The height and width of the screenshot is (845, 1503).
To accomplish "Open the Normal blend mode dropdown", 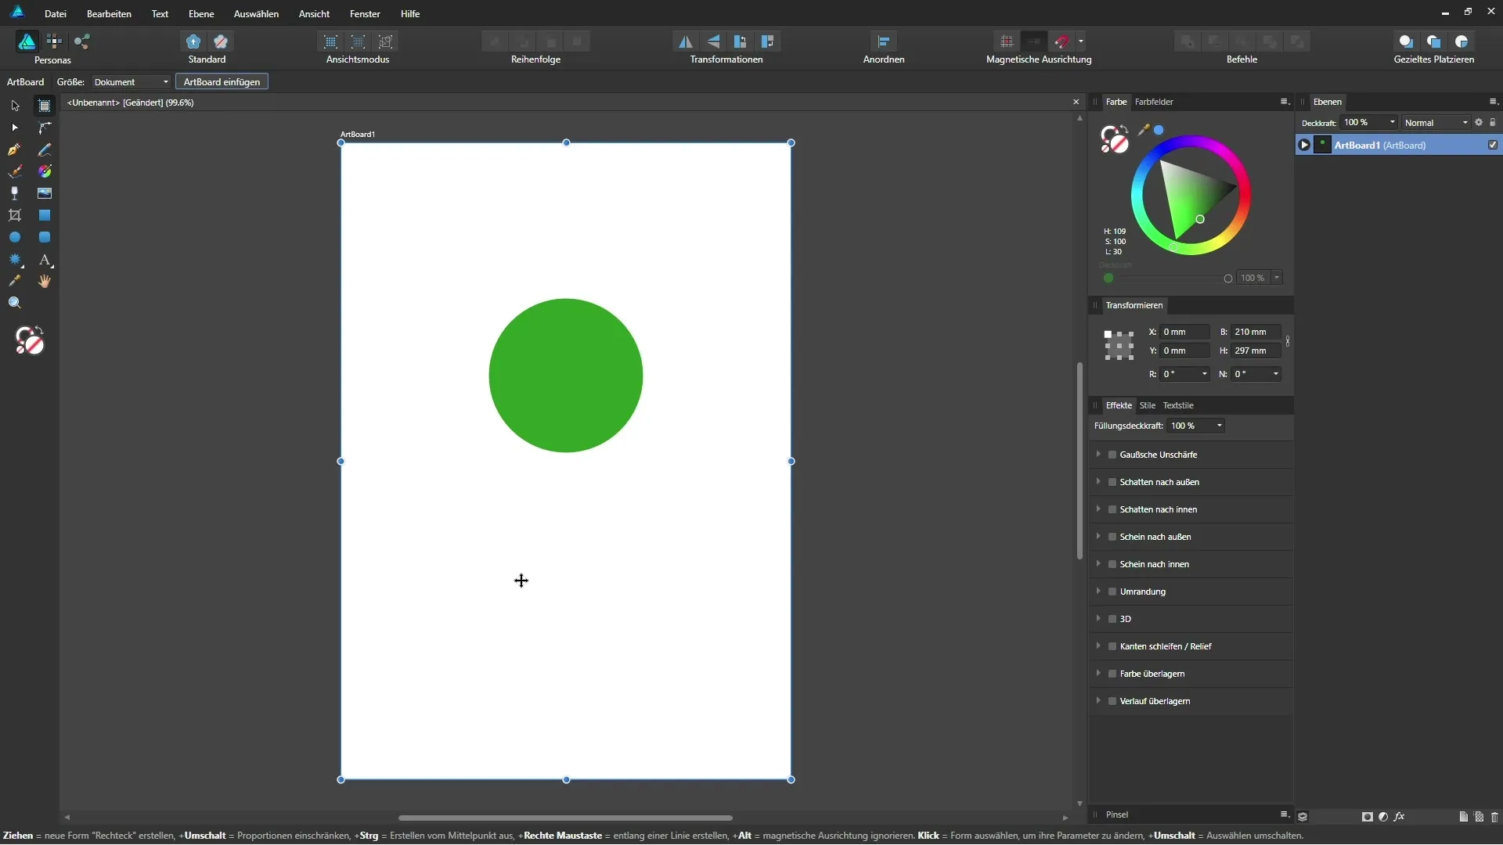I will point(1436,123).
